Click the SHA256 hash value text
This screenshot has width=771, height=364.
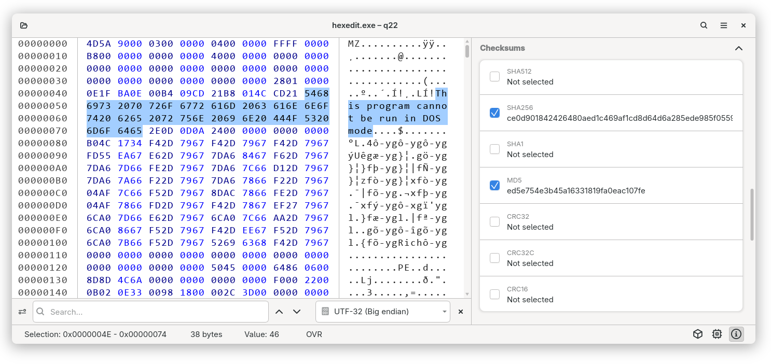pos(619,118)
